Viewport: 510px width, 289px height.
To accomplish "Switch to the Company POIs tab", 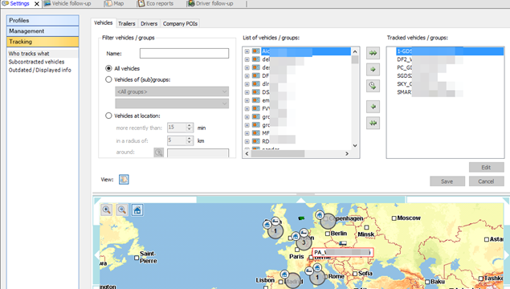I will (180, 23).
